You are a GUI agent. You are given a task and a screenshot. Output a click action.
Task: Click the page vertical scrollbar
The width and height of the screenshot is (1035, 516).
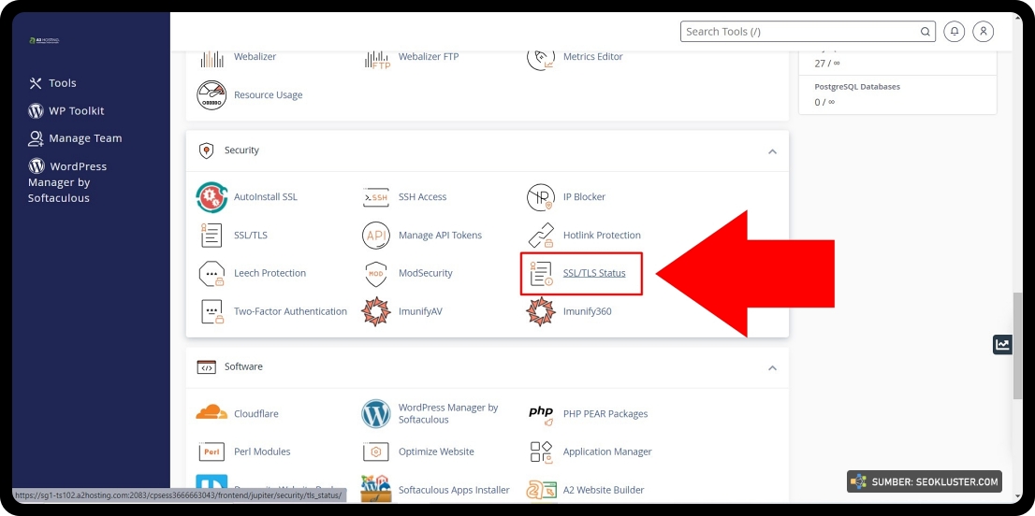(x=1018, y=346)
